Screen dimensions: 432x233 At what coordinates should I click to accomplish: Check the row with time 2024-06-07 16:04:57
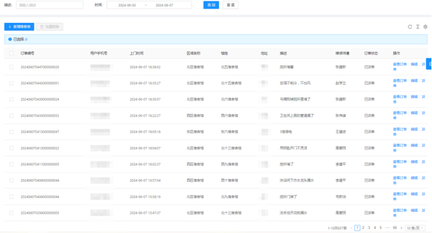click(11, 148)
